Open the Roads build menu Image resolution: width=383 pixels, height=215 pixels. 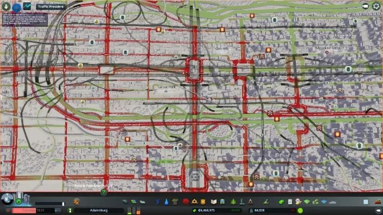[125, 202]
